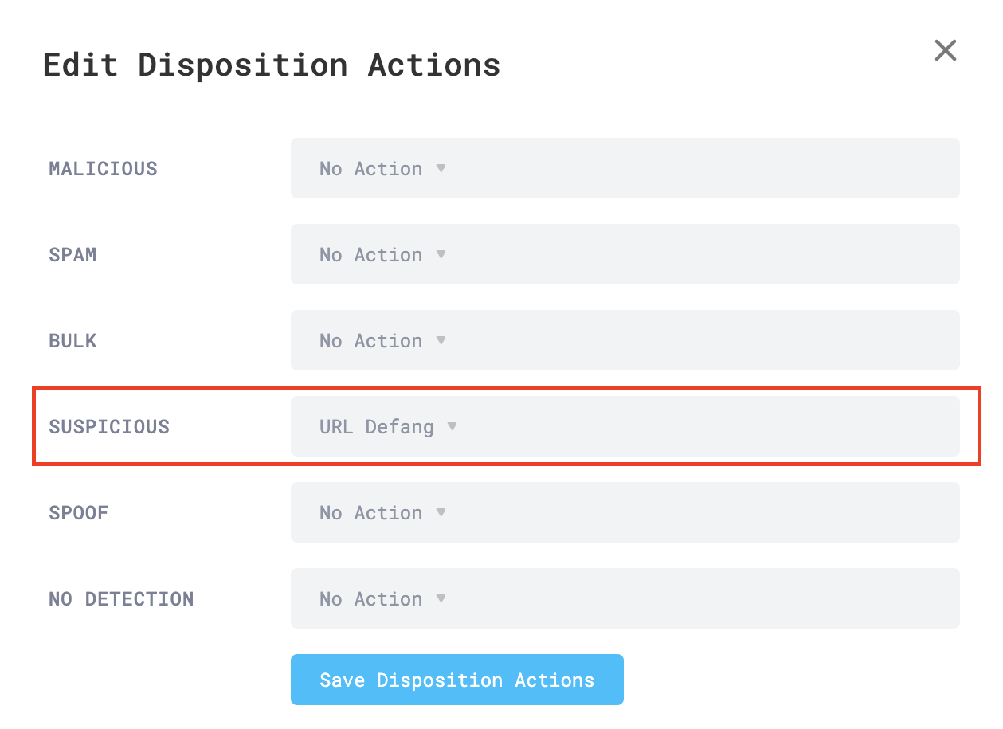1003x729 pixels.
Task: Click the Edit Disposition Actions title
Action: point(272,64)
